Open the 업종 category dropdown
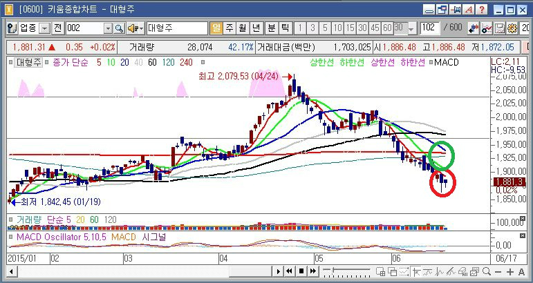 point(44,28)
